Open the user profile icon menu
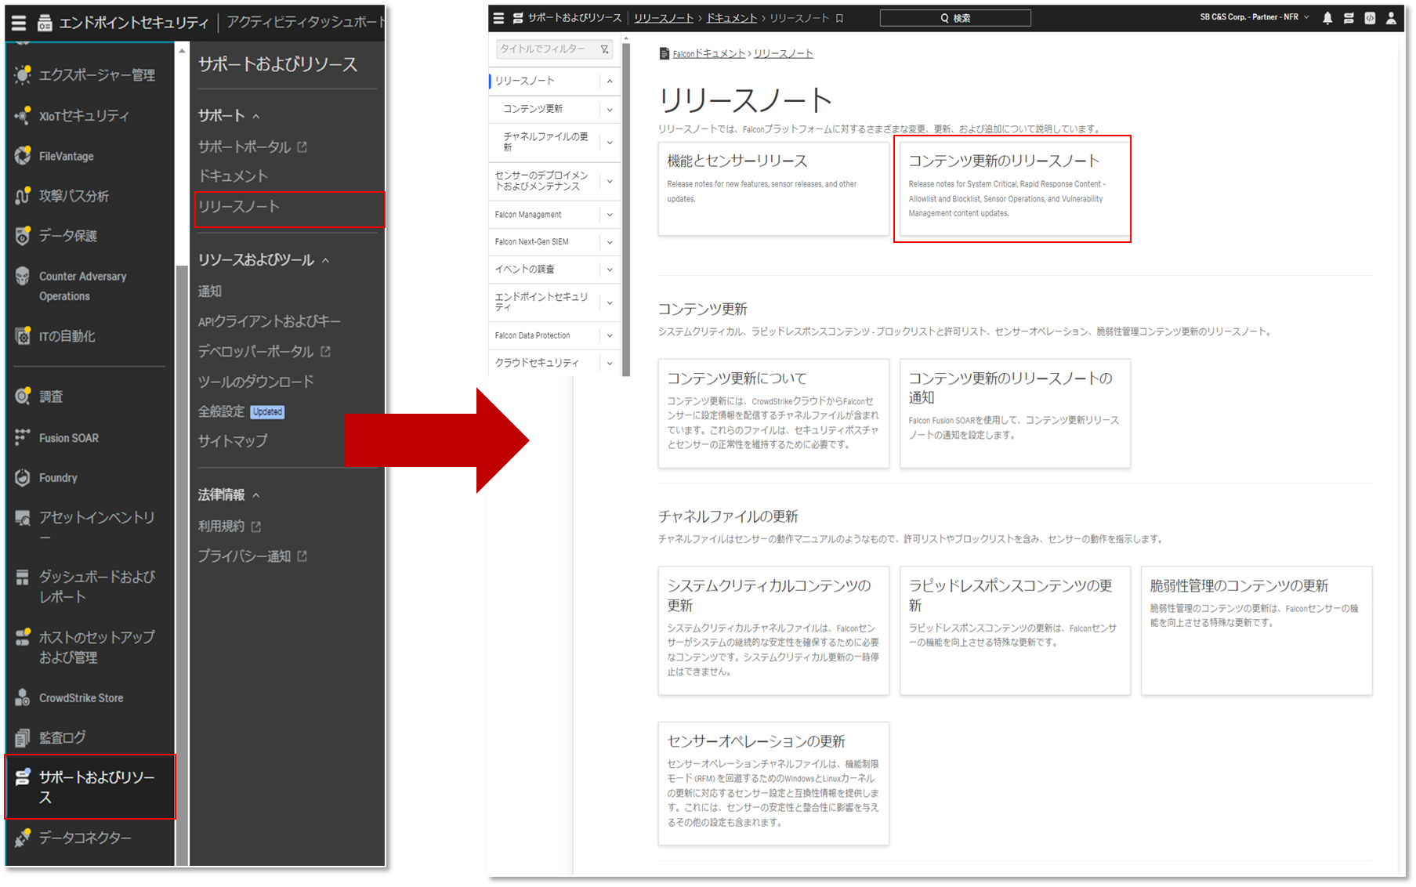1416x887 pixels. click(1391, 18)
